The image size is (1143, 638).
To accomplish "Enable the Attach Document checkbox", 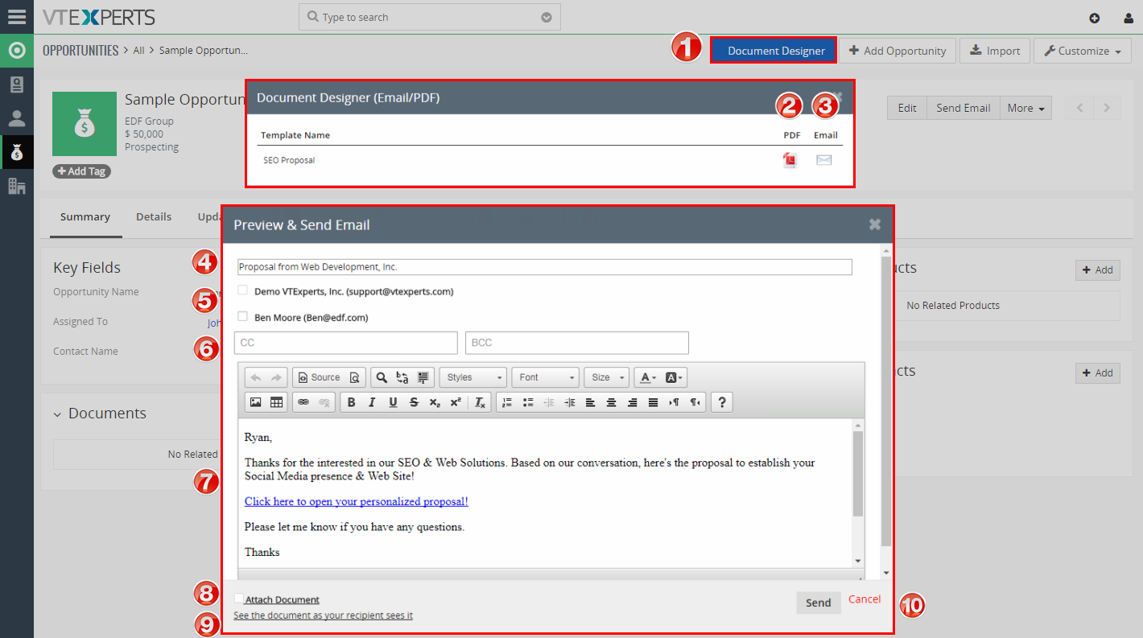I will click(239, 599).
